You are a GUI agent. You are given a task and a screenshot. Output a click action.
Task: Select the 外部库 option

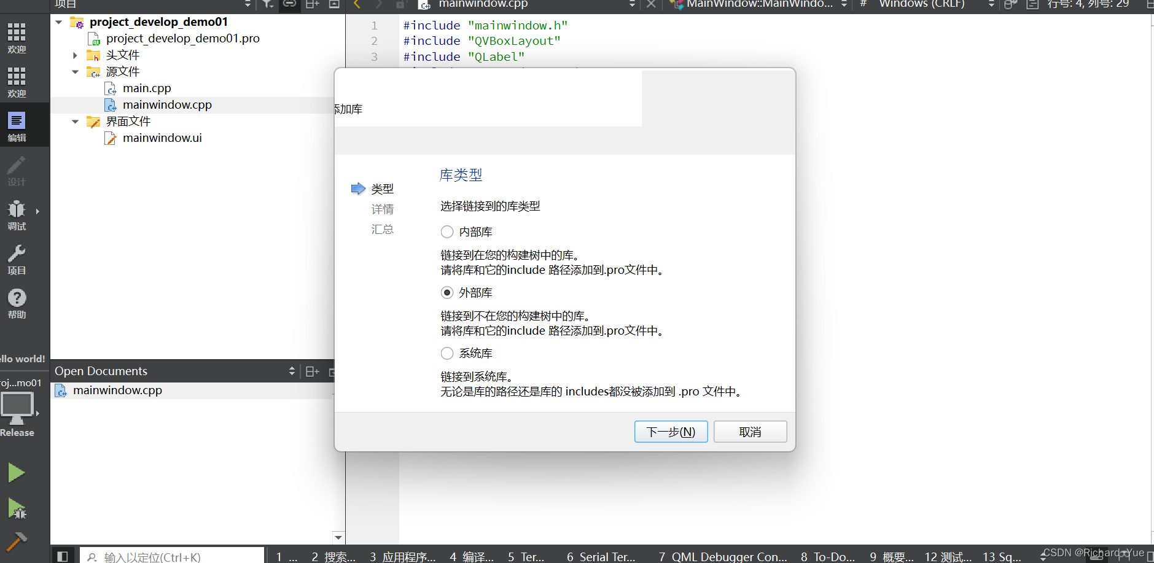coord(447,292)
